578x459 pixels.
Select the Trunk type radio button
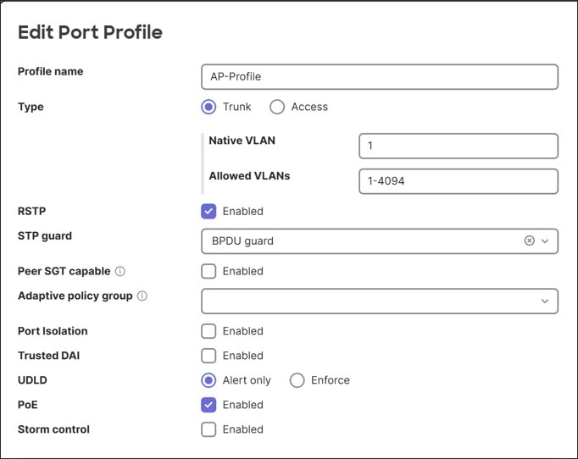pyautogui.click(x=208, y=107)
